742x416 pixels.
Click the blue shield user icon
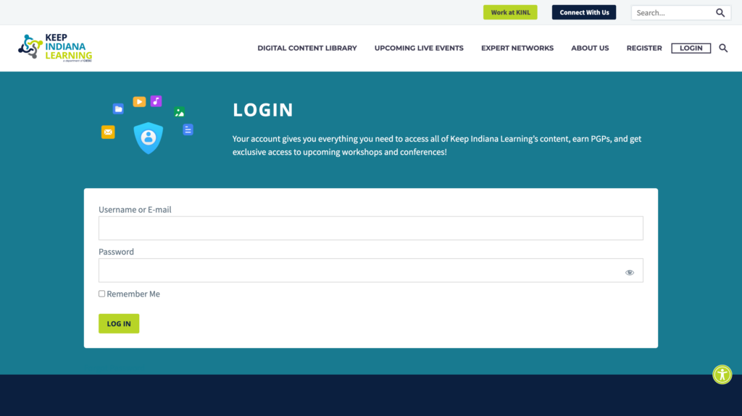[149, 137]
